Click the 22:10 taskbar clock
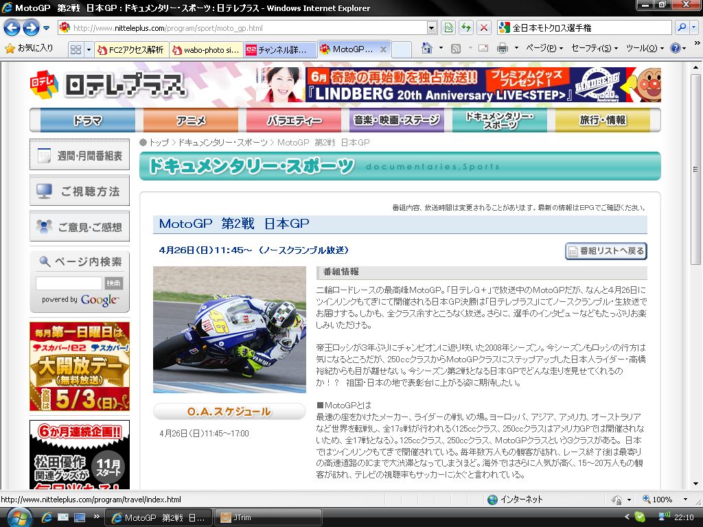Image resolution: width=703 pixels, height=527 pixels. [x=684, y=517]
